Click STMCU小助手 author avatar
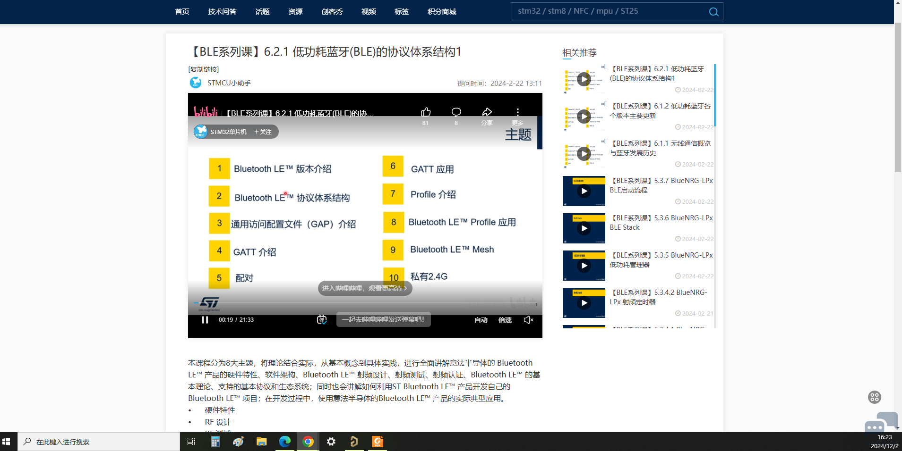The height and width of the screenshot is (451, 902). 196,83
